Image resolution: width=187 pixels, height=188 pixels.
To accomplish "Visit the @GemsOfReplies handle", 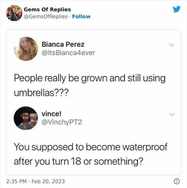I will [x=46, y=17].
